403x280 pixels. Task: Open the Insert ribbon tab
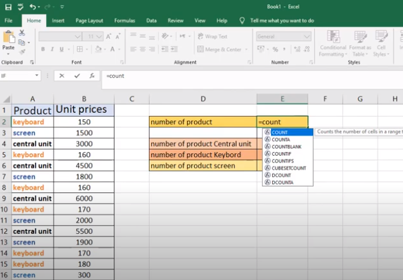58,20
